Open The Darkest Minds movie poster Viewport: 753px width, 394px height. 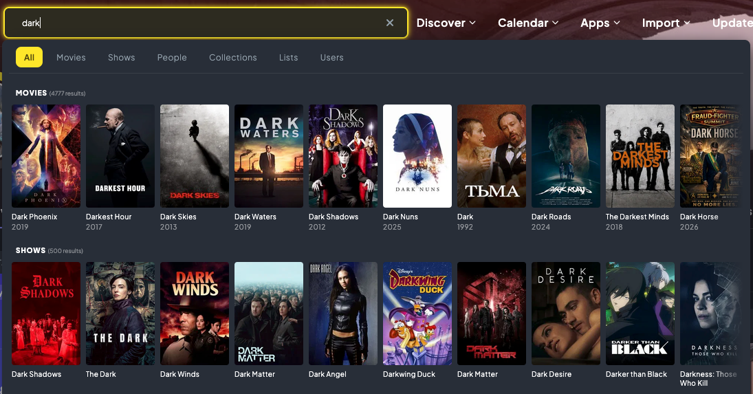tap(640, 156)
